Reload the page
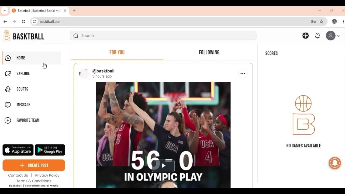This screenshot has height=194, width=345. click(x=24, y=22)
